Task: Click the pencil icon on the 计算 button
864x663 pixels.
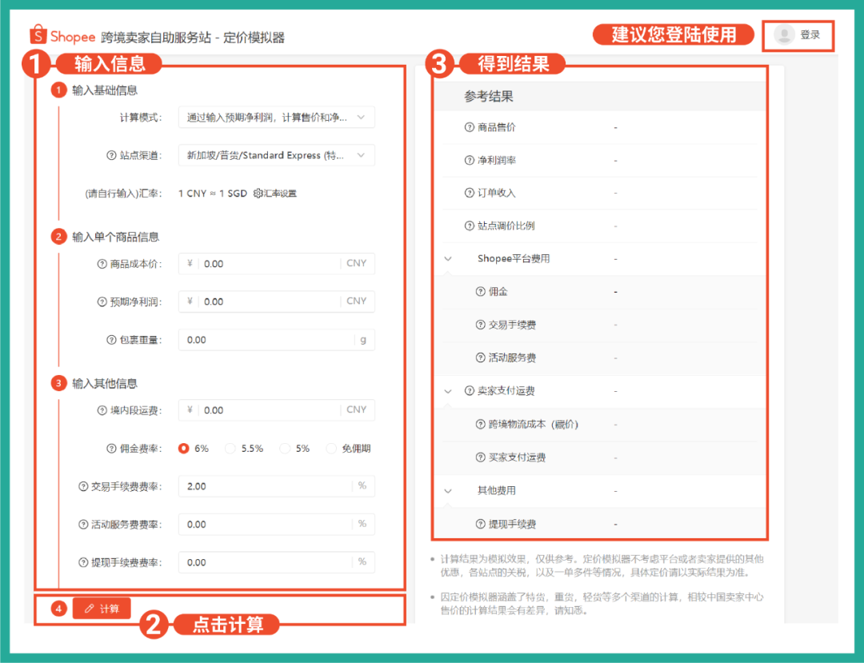Action: tap(88, 608)
